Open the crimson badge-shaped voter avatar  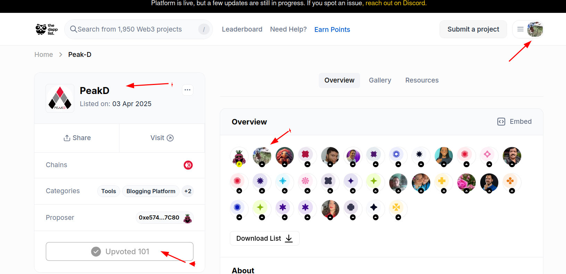(x=307, y=156)
